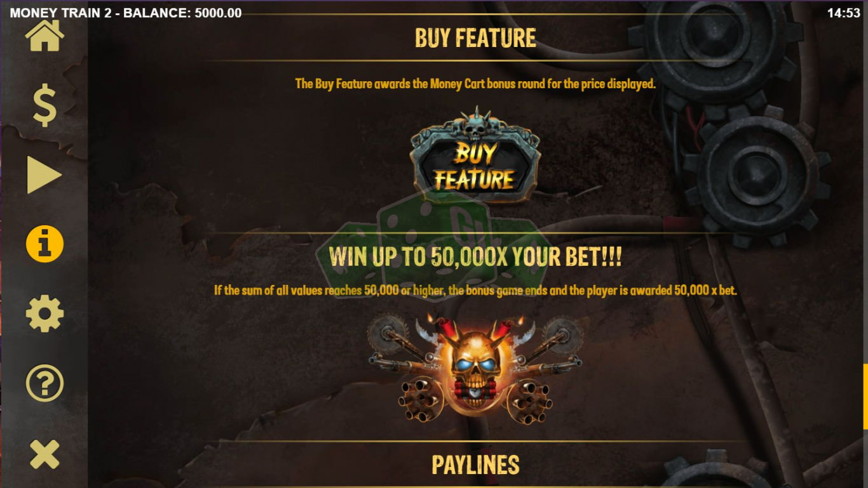
Task: Select the highlighted info icon
Action: tap(44, 244)
